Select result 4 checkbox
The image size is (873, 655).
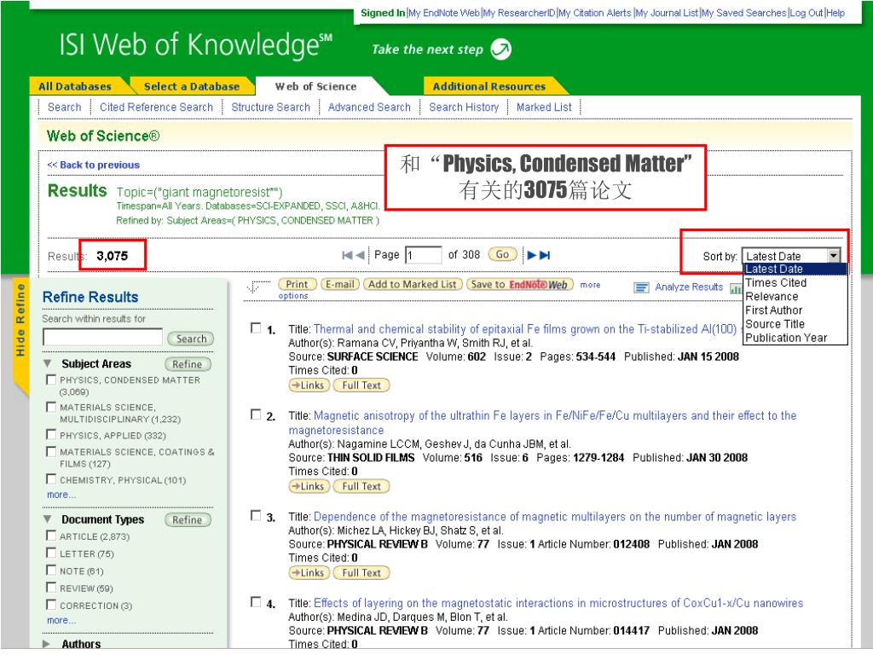pos(256,602)
